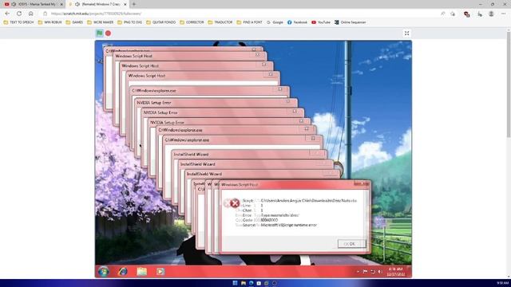Viewport: 511px width, 287px height.
Task: Mute the IOSYS YouTube tab audio
Action: (14, 4)
